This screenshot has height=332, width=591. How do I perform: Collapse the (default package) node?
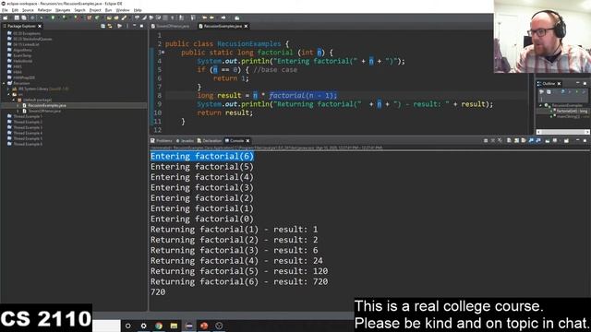14,100
